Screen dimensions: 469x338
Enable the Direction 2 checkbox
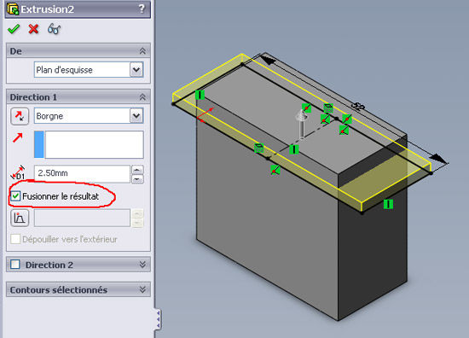(x=15, y=265)
